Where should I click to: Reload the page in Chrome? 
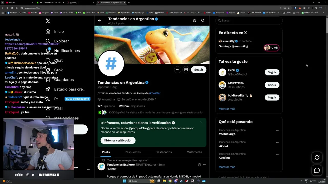coord(12,8)
